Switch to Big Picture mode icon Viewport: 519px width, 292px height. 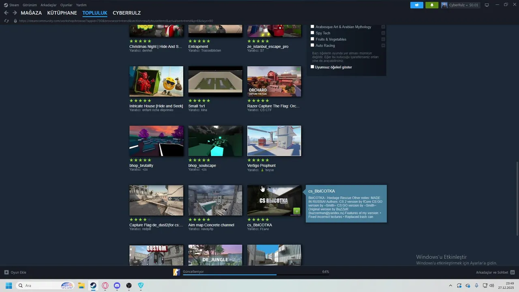point(487,5)
